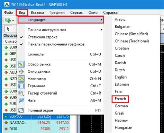This screenshot has width=164, height=133.
Task: Select Чаты menu entry
Action: coord(61,100)
